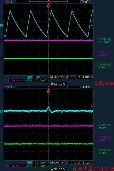Click the 11.2mV trigger level readout
The width and height of the screenshot is (114, 171).
[x=88, y=163]
